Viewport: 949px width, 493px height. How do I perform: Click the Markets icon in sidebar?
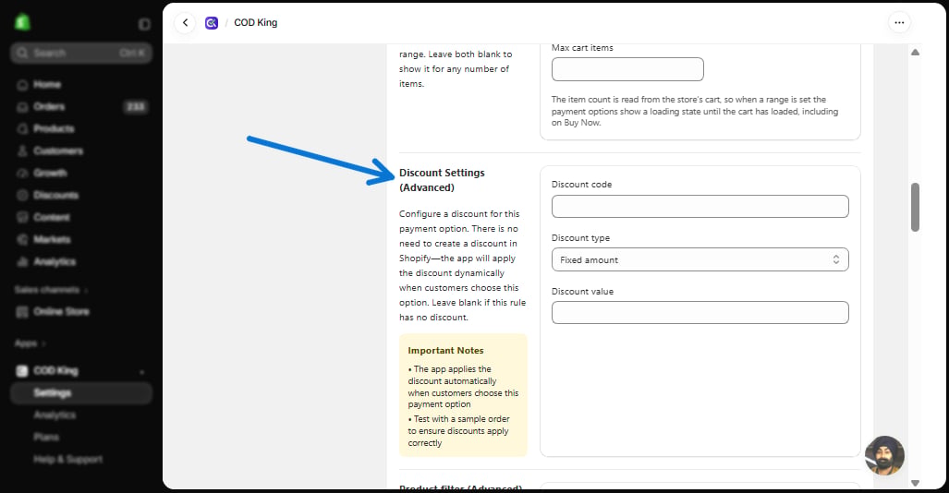22,239
